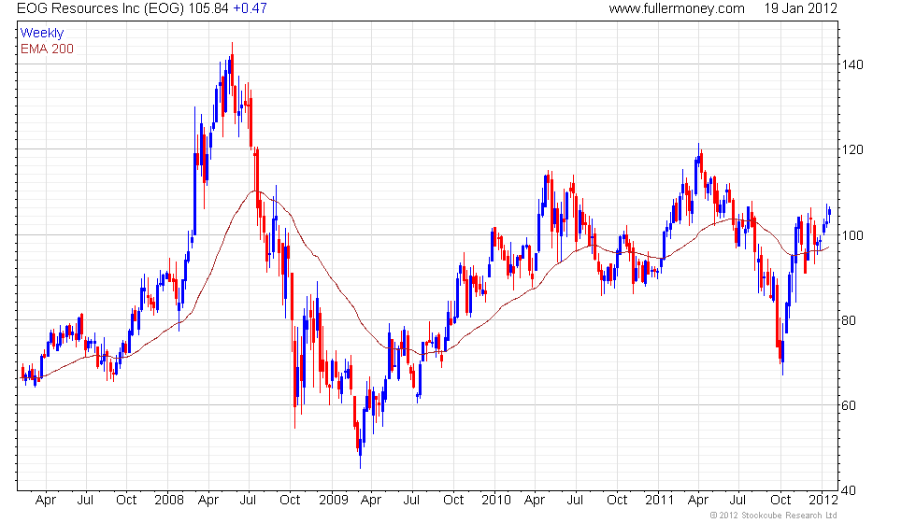
Task: Click the 100 price axis label
Action: [x=852, y=235]
